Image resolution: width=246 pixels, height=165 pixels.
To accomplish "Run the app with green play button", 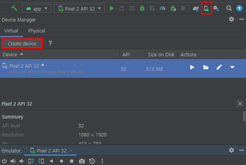I will [x=112, y=8].
